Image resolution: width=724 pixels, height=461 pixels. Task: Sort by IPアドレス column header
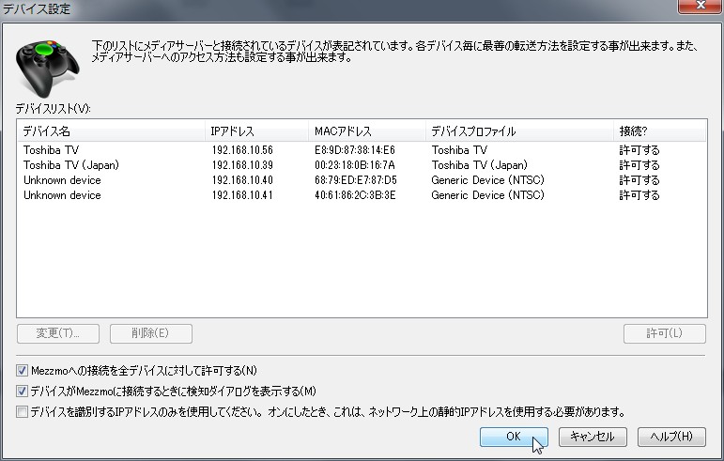(256, 131)
